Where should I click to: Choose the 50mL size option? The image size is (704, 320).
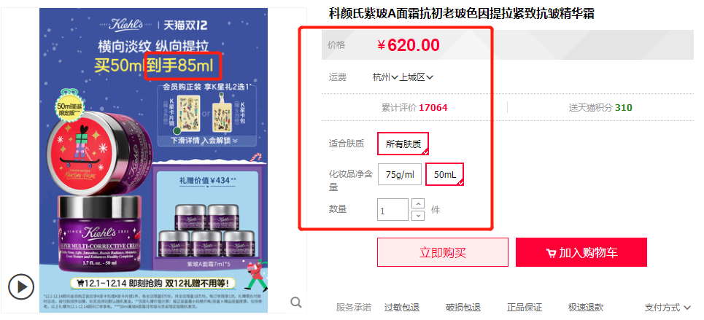pos(445,175)
